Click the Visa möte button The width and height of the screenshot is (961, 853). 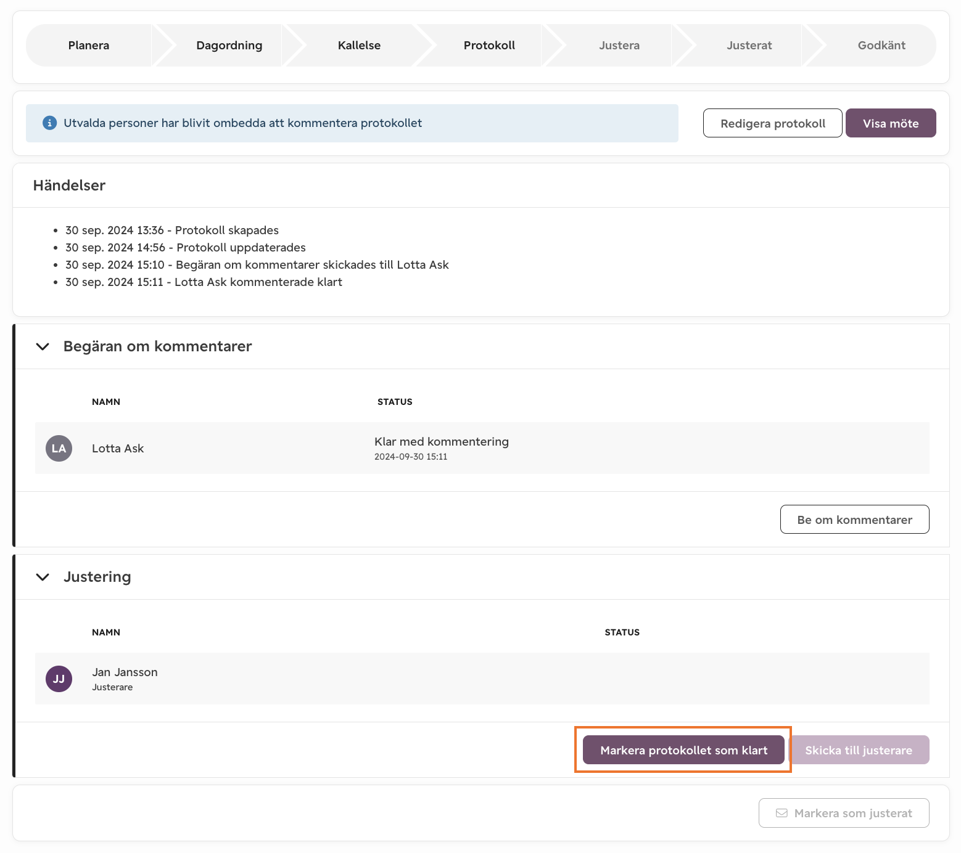pos(891,123)
